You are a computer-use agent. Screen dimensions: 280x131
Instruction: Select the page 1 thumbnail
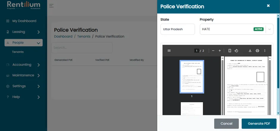[192, 76]
